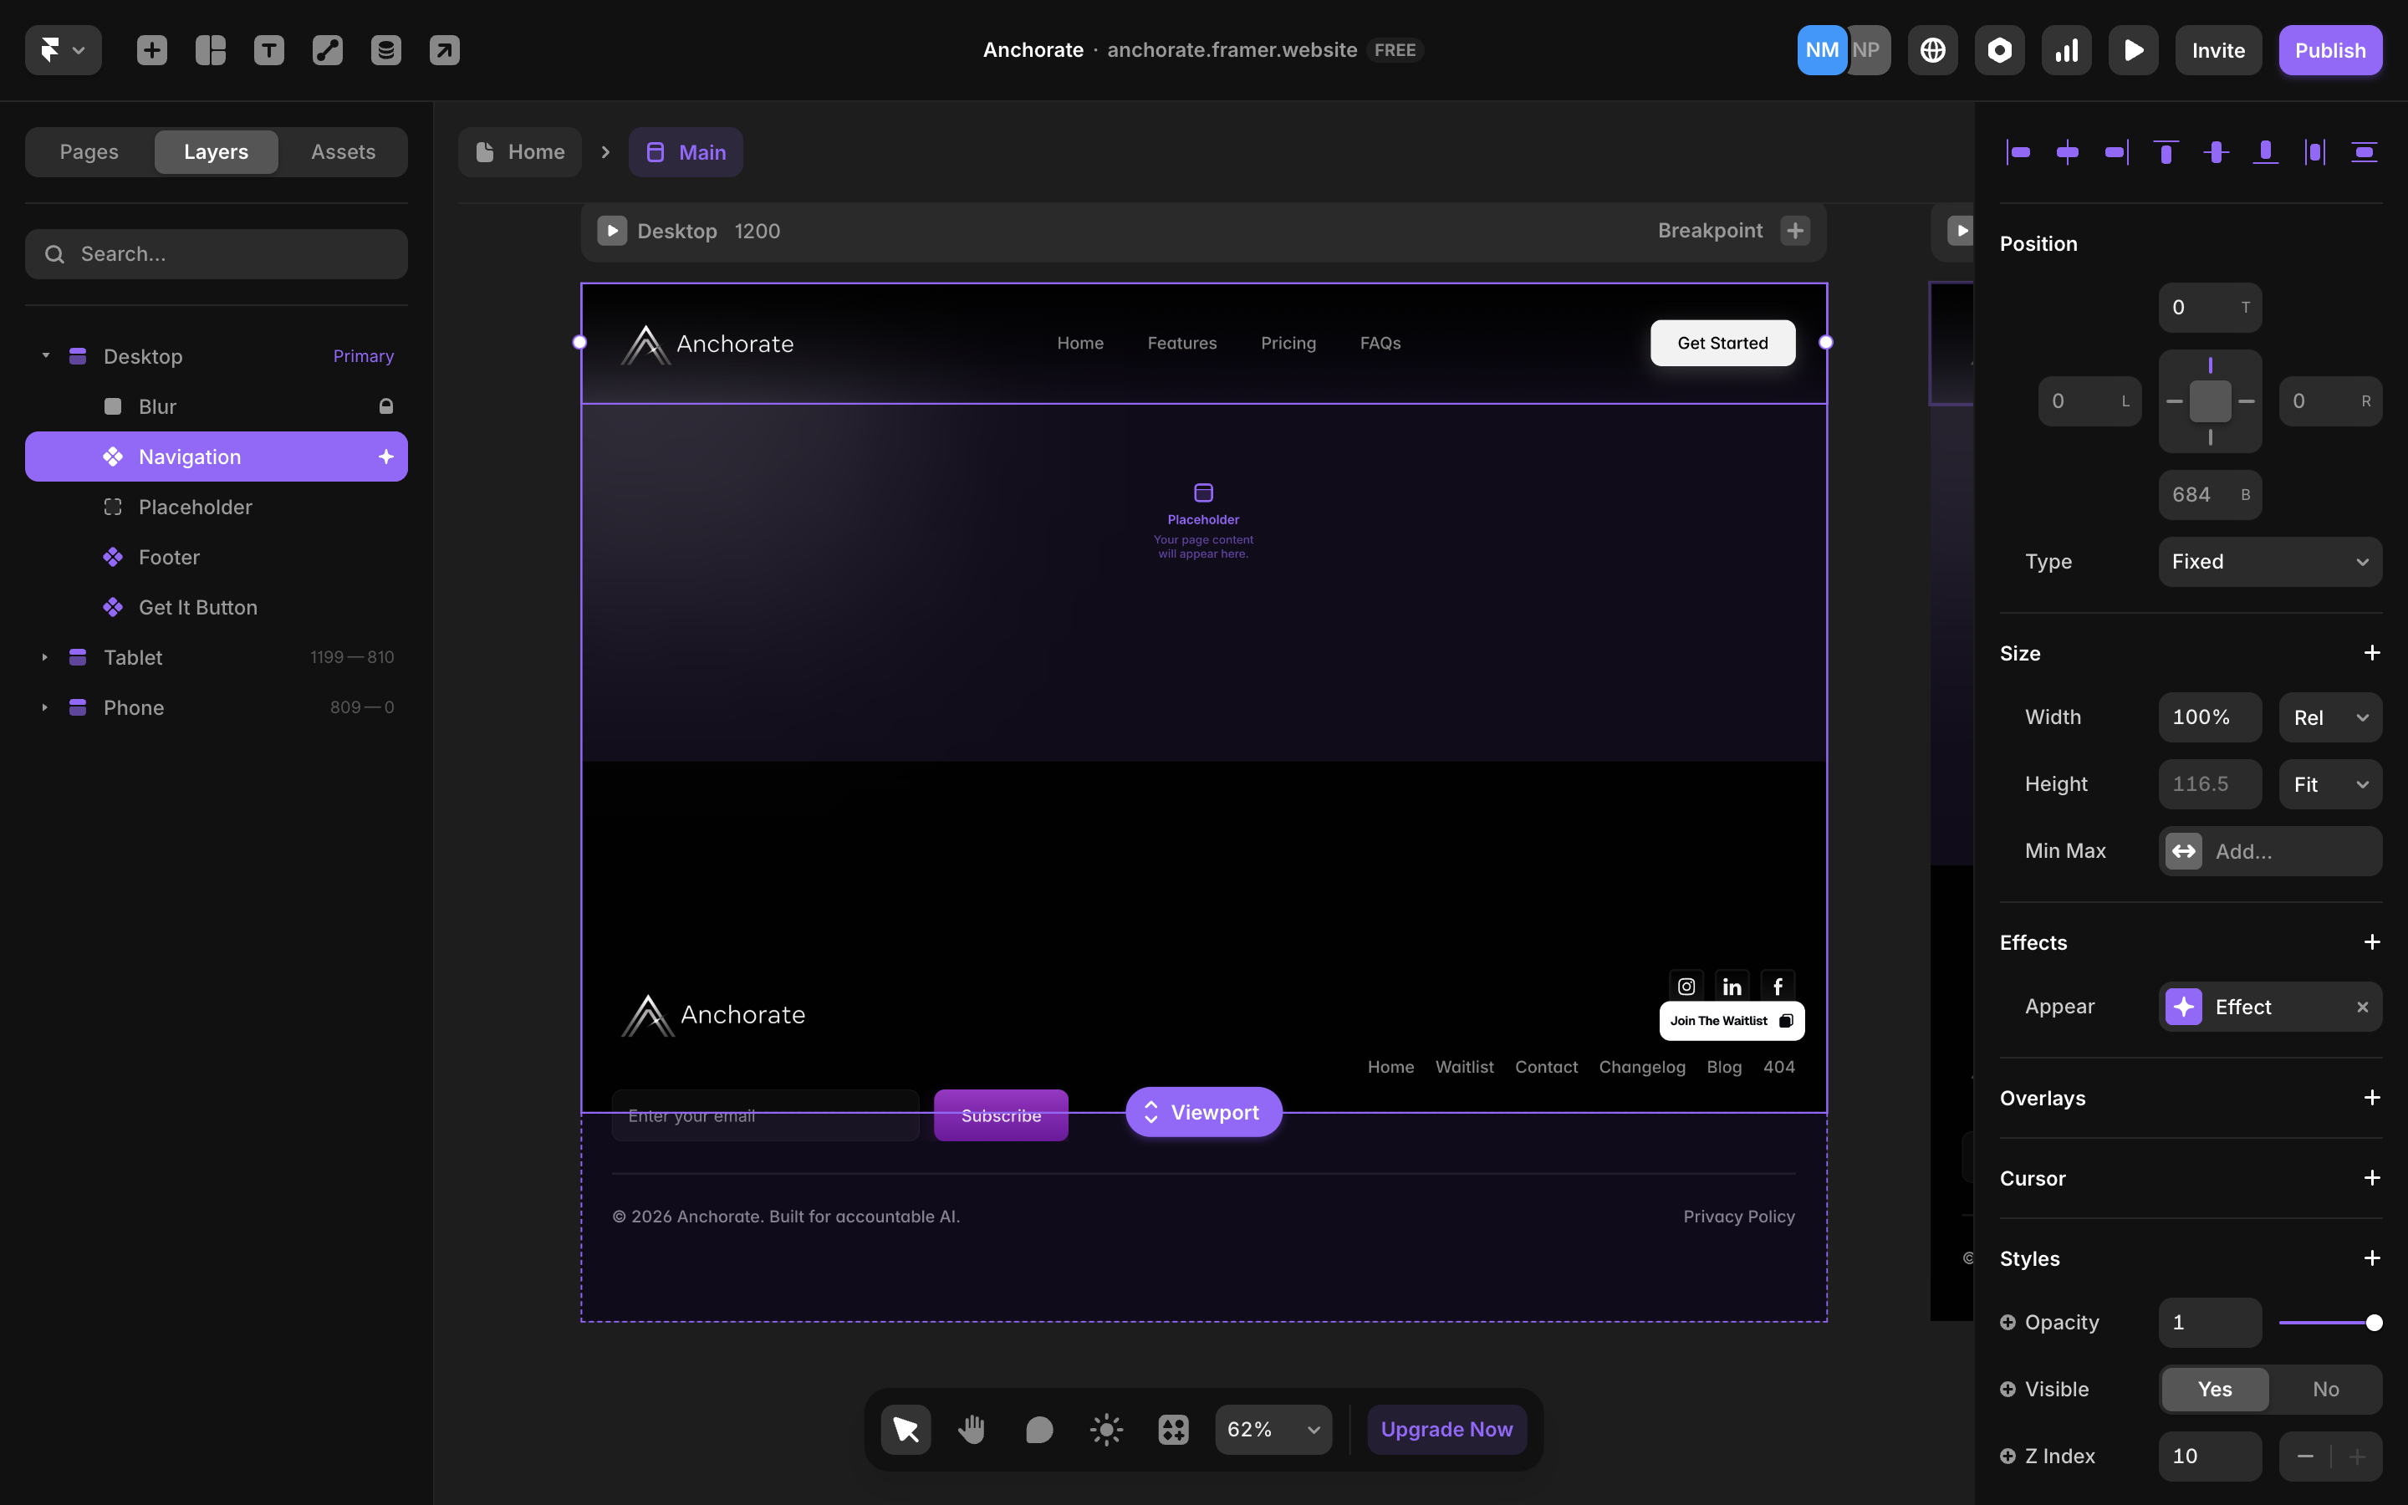Screen dimensions: 2408x1505
Task: Select the Hand pan tool
Action: (972, 1430)
